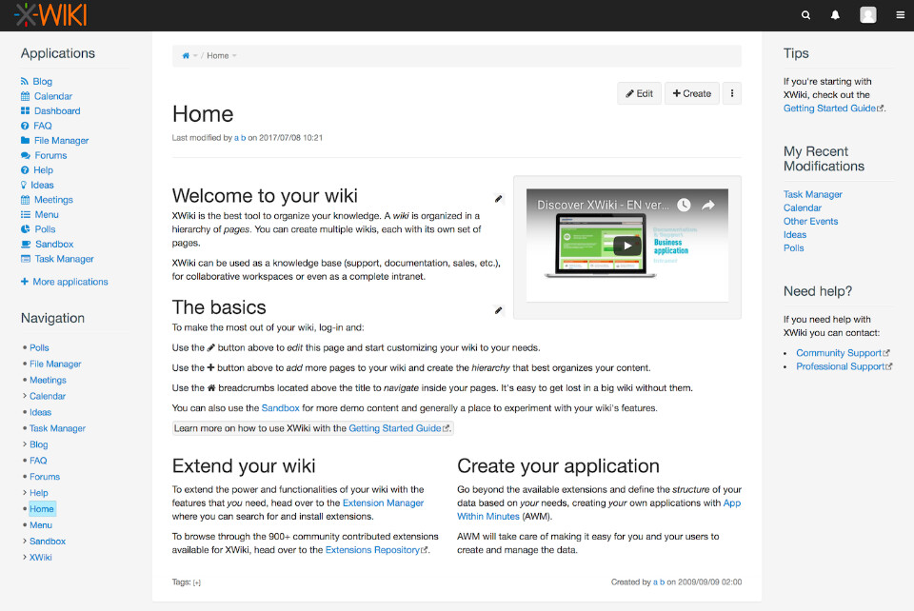
Task: Click the user avatar in header
Action: pyautogui.click(x=867, y=15)
